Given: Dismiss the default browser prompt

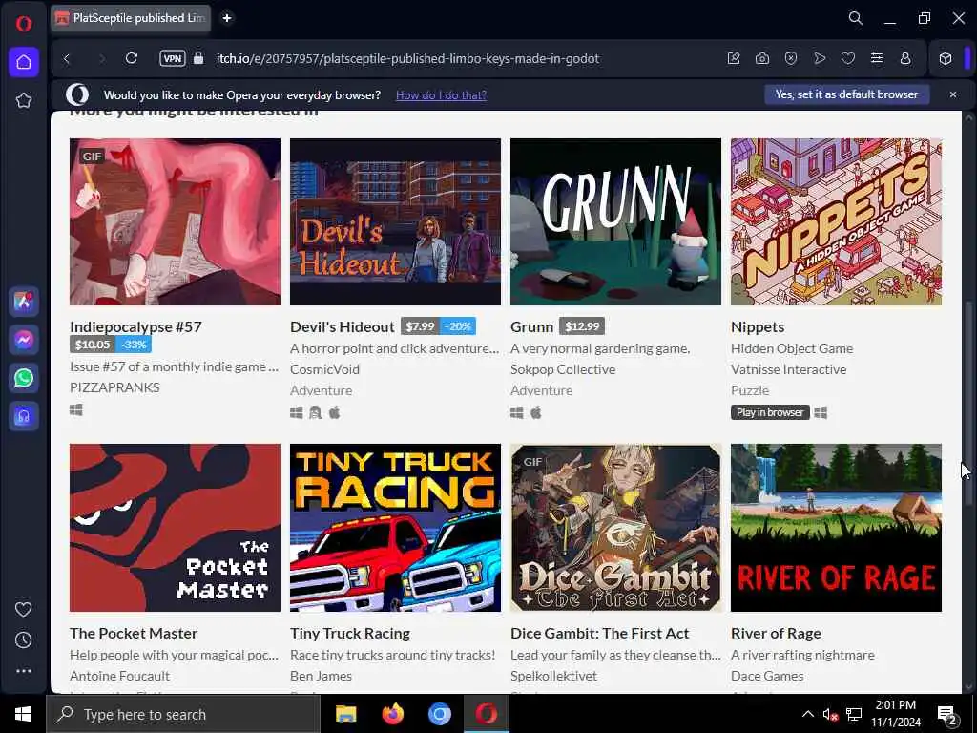Looking at the screenshot, I should (x=953, y=94).
